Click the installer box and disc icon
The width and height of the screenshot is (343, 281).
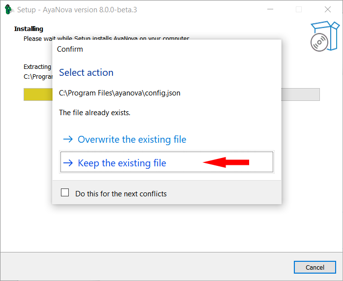[325, 36]
